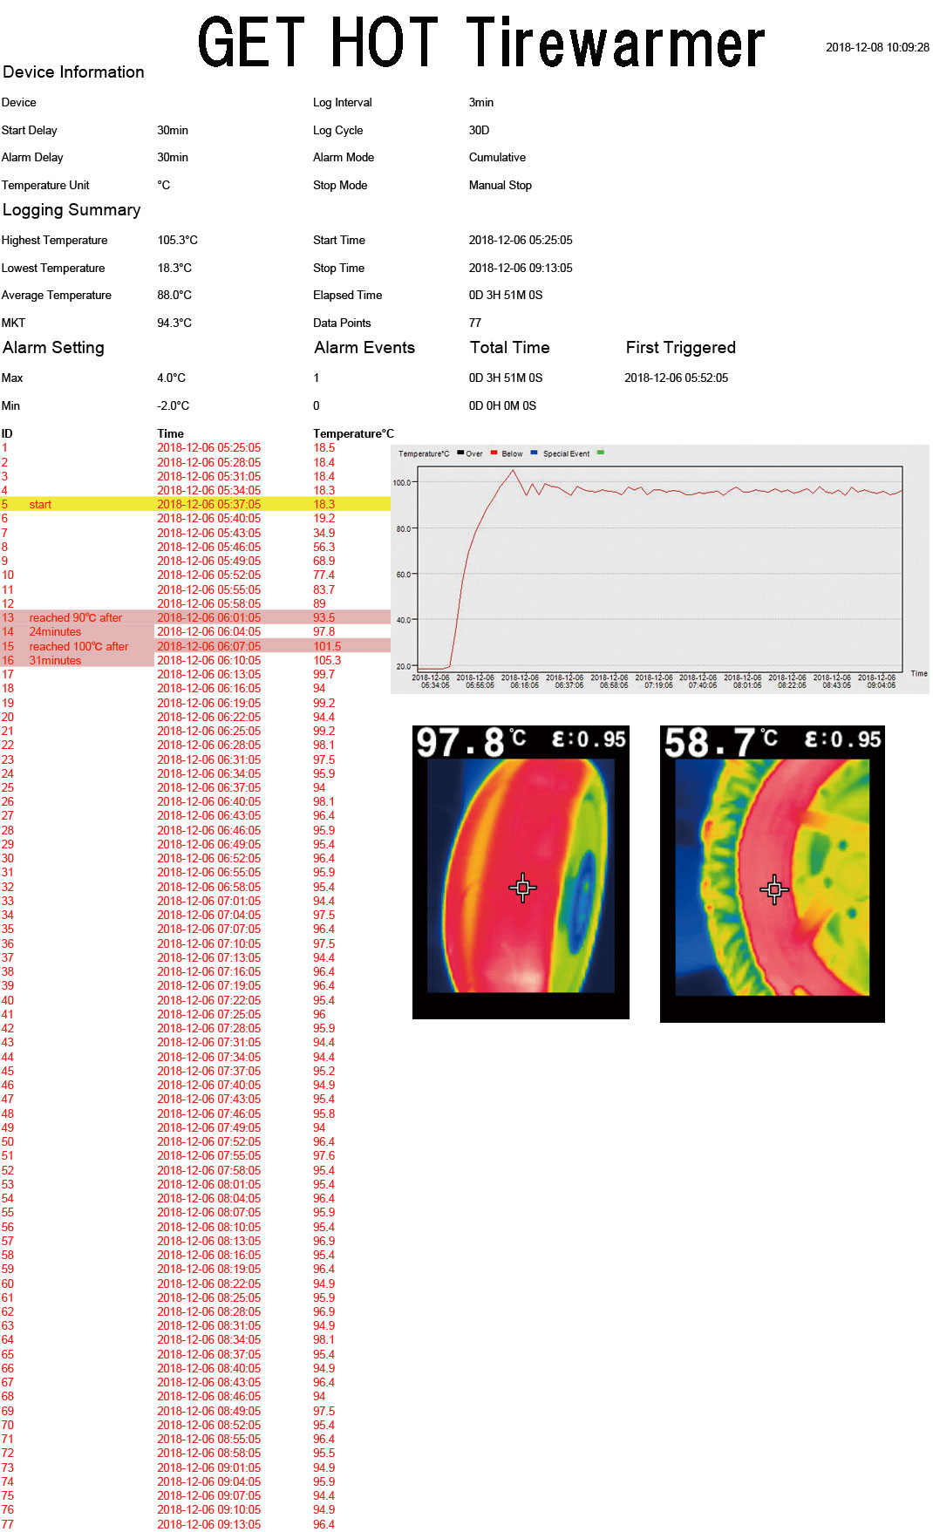Open the 58.7°C thermal wheel image
Screen dimensions: 933x1532
tap(773, 874)
